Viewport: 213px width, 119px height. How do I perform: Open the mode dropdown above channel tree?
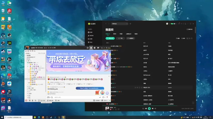point(28,53)
